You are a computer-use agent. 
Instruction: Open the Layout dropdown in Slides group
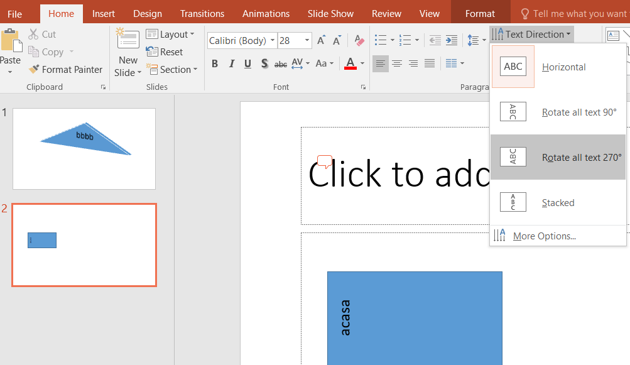(x=170, y=35)
